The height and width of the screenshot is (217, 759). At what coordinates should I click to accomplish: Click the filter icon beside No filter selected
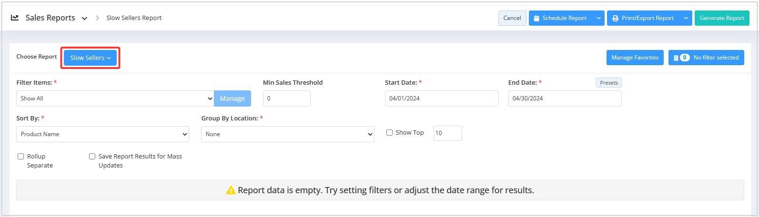pos(676,58)
